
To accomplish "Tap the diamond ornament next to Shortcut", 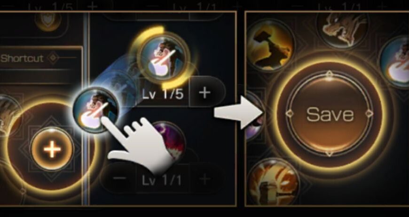I will coord(54,58).
